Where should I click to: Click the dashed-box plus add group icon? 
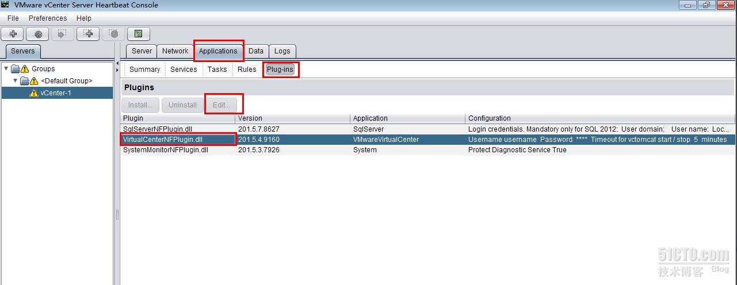(88, 34)
